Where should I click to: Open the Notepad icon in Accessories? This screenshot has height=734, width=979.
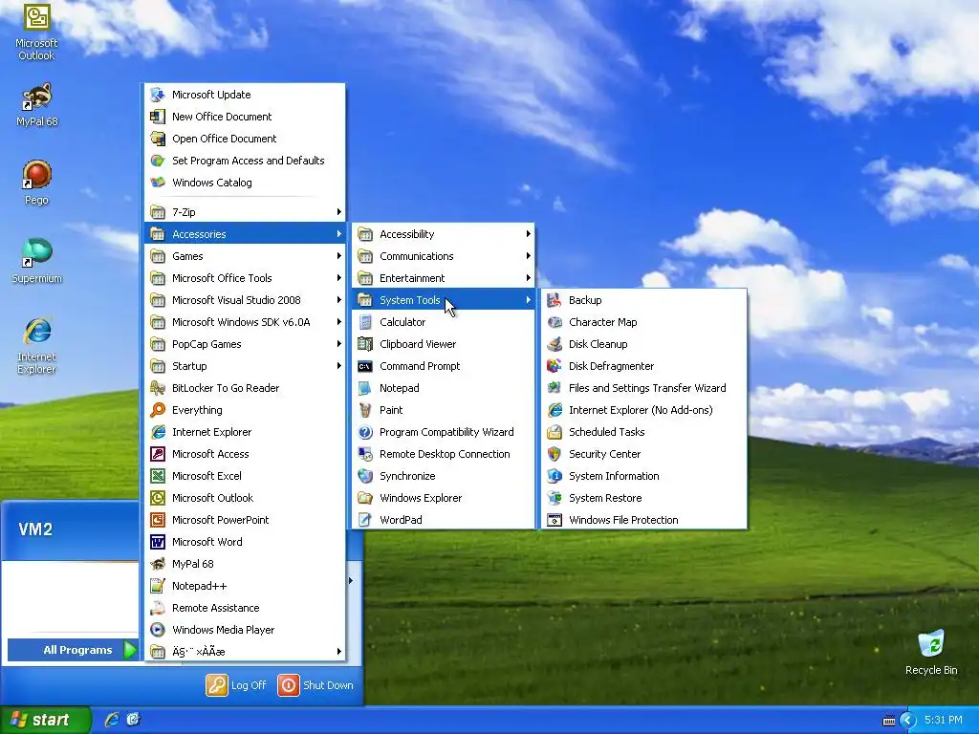(365, 388)
